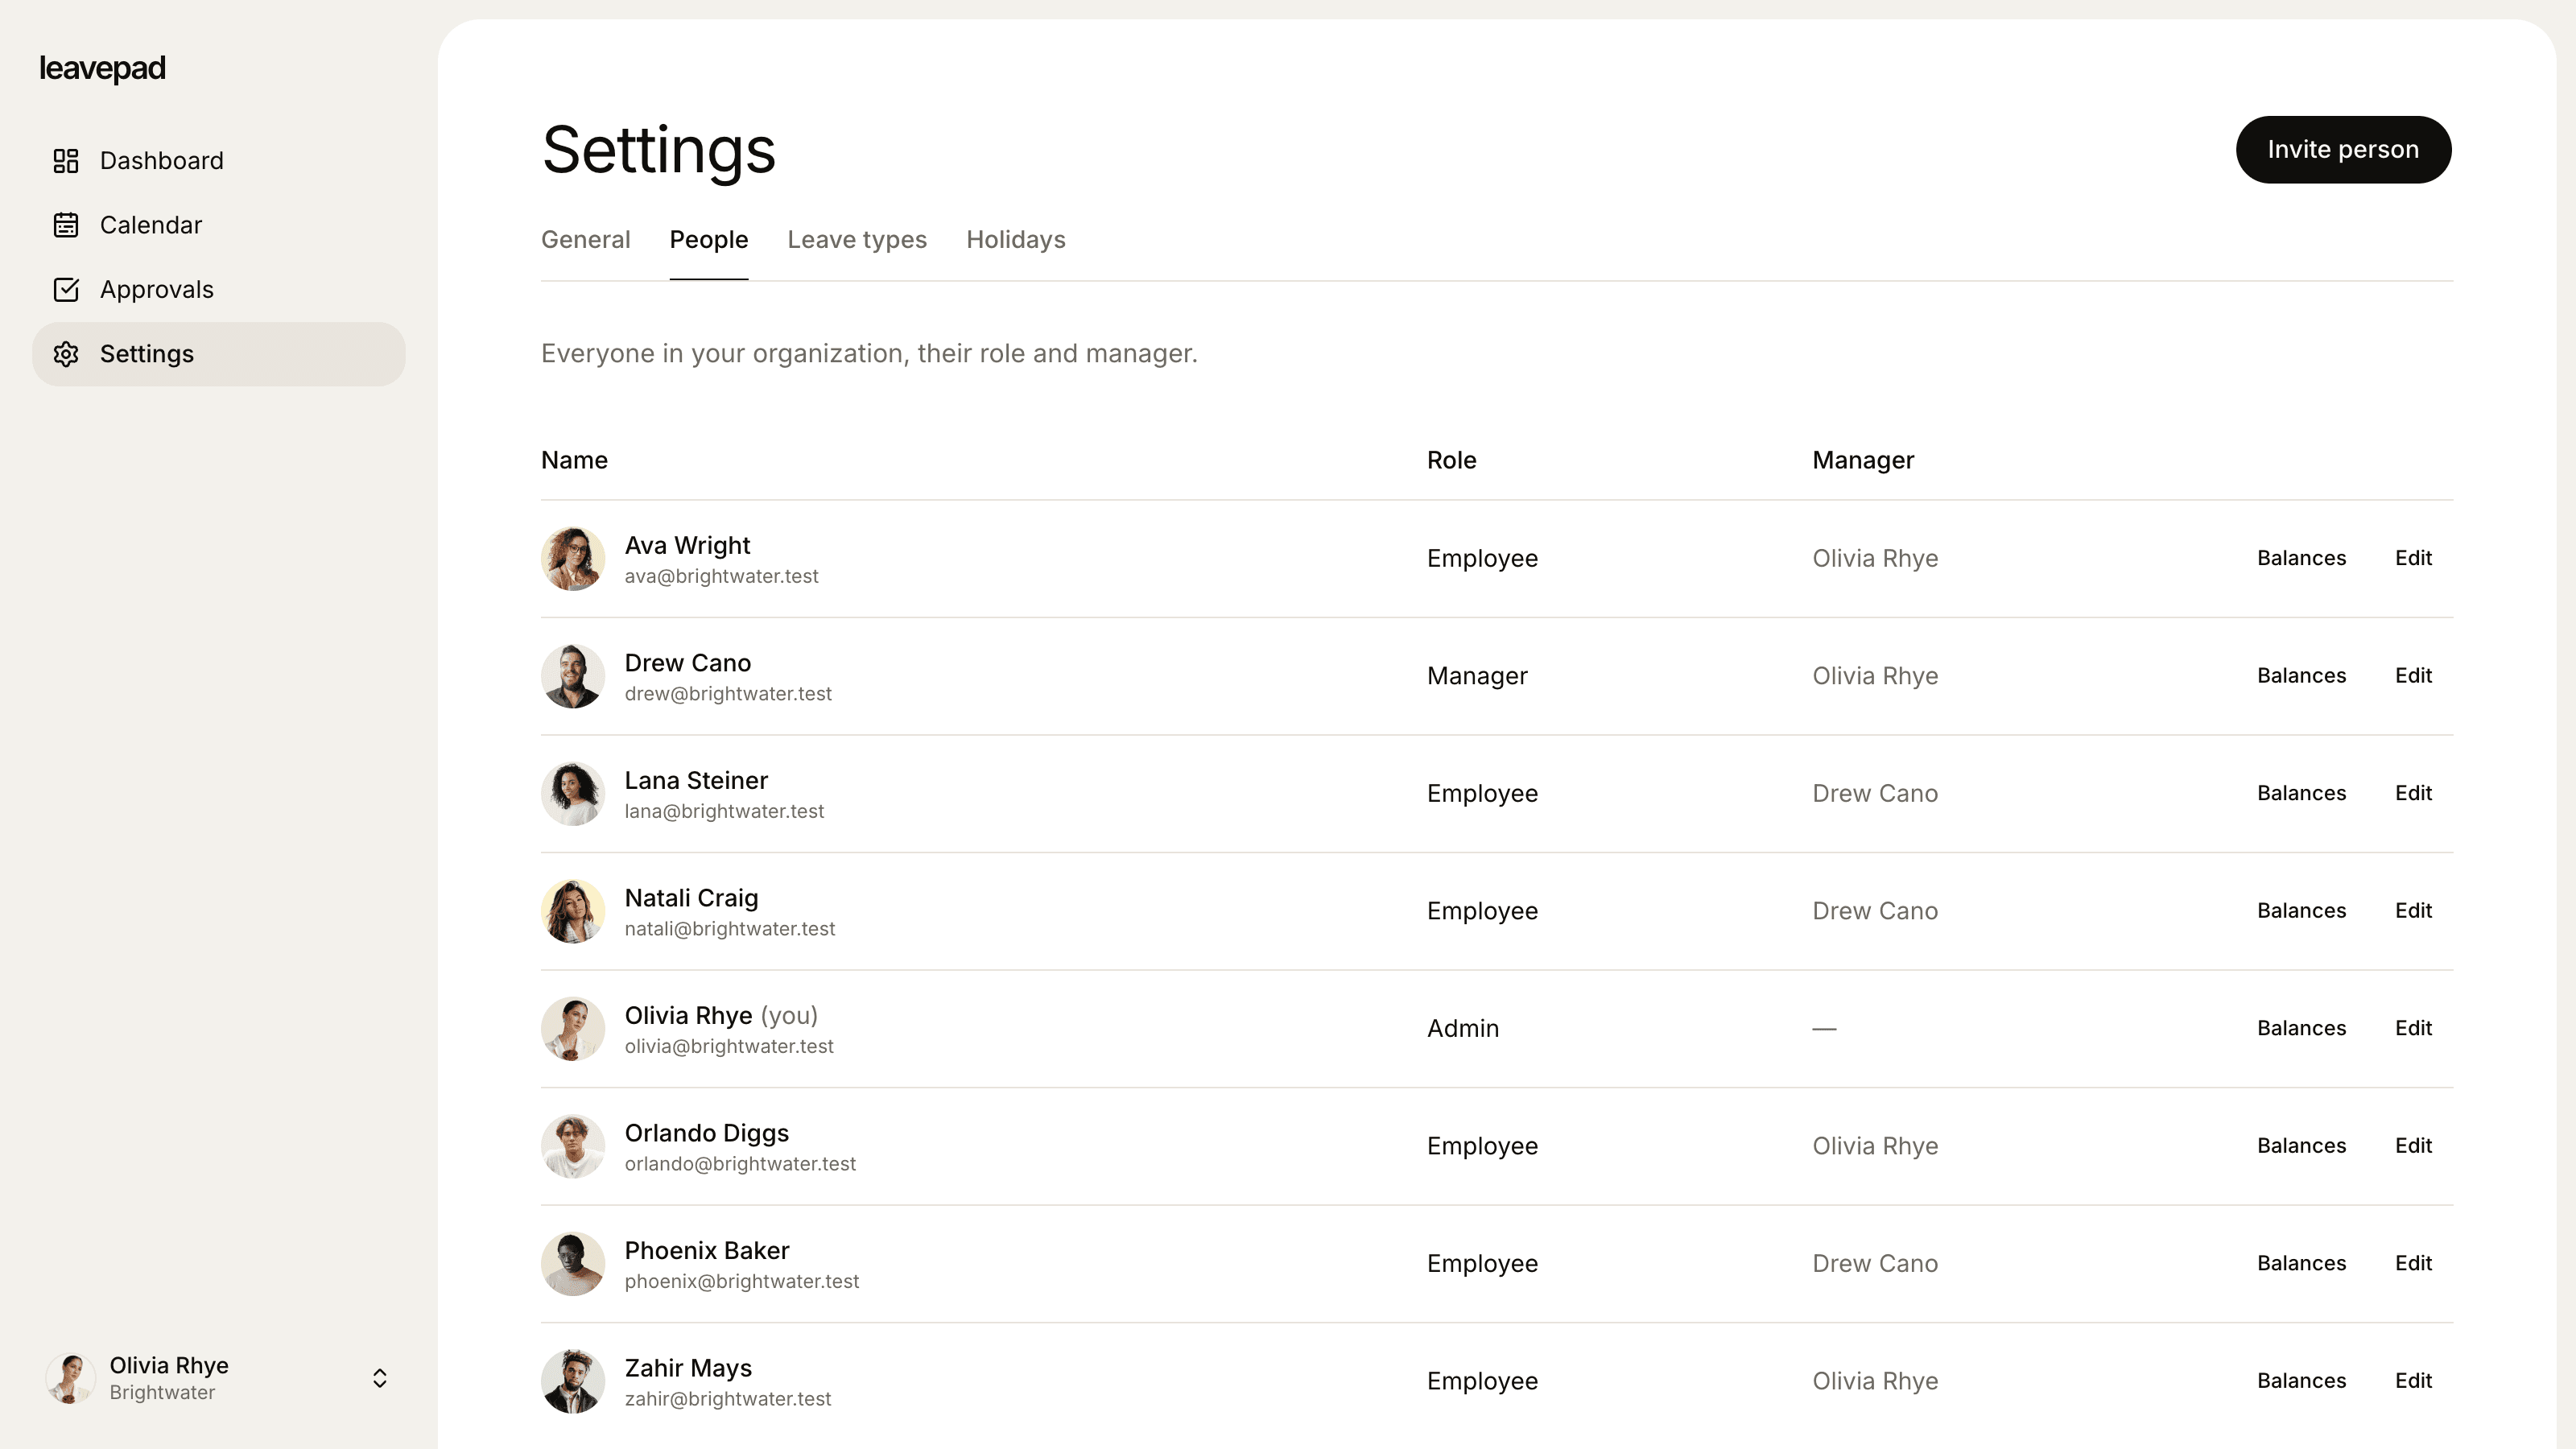The width and height of the screenshot is (2576, 1449).
Task: View Balances for Drew Cano
Action: pyautogui.click(x=2301, y=676)
